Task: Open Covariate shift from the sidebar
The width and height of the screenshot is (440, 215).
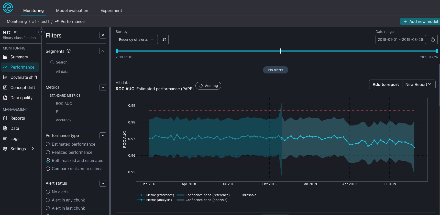Action: [24, 77]
